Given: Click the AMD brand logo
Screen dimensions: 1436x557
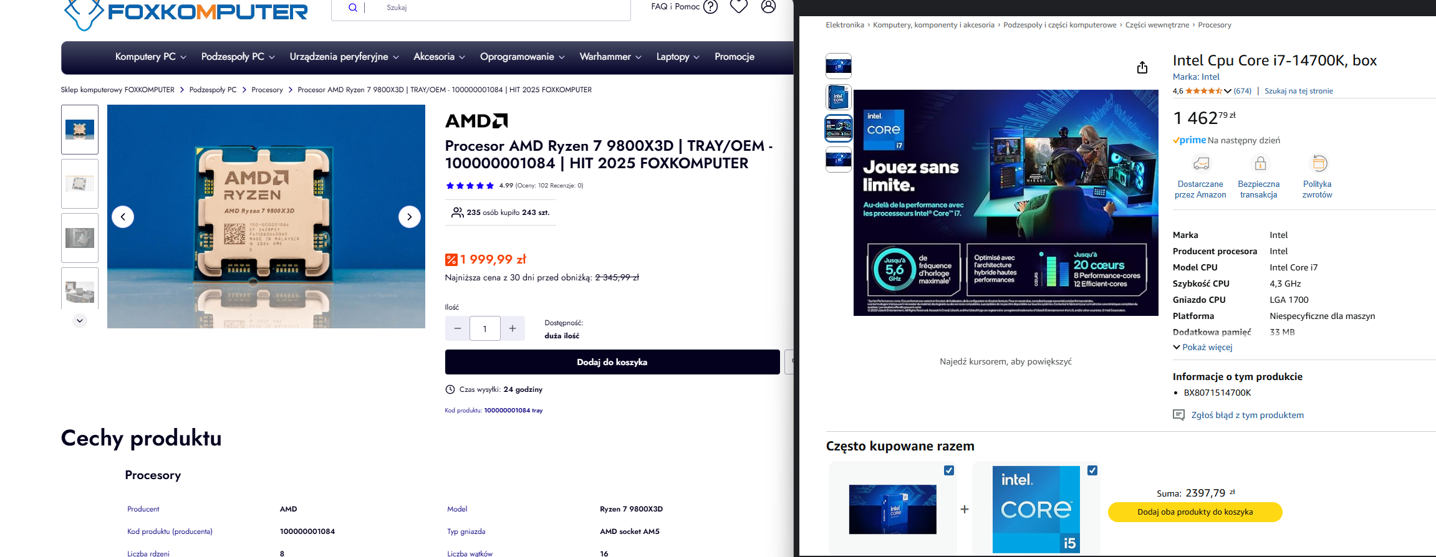Looking at the screenshot, I should (476, 121).
